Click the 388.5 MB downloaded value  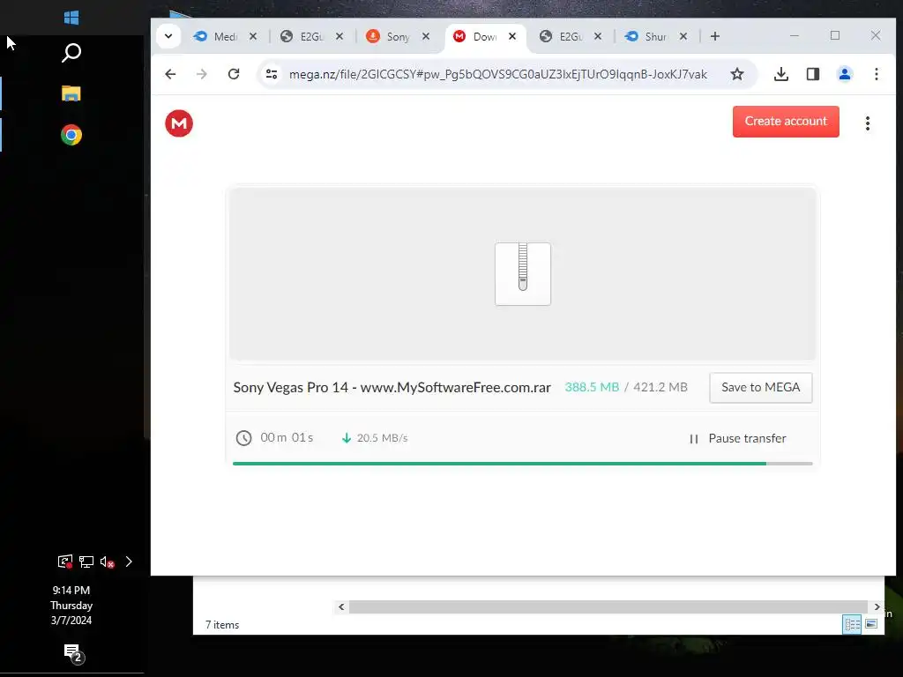592,388
